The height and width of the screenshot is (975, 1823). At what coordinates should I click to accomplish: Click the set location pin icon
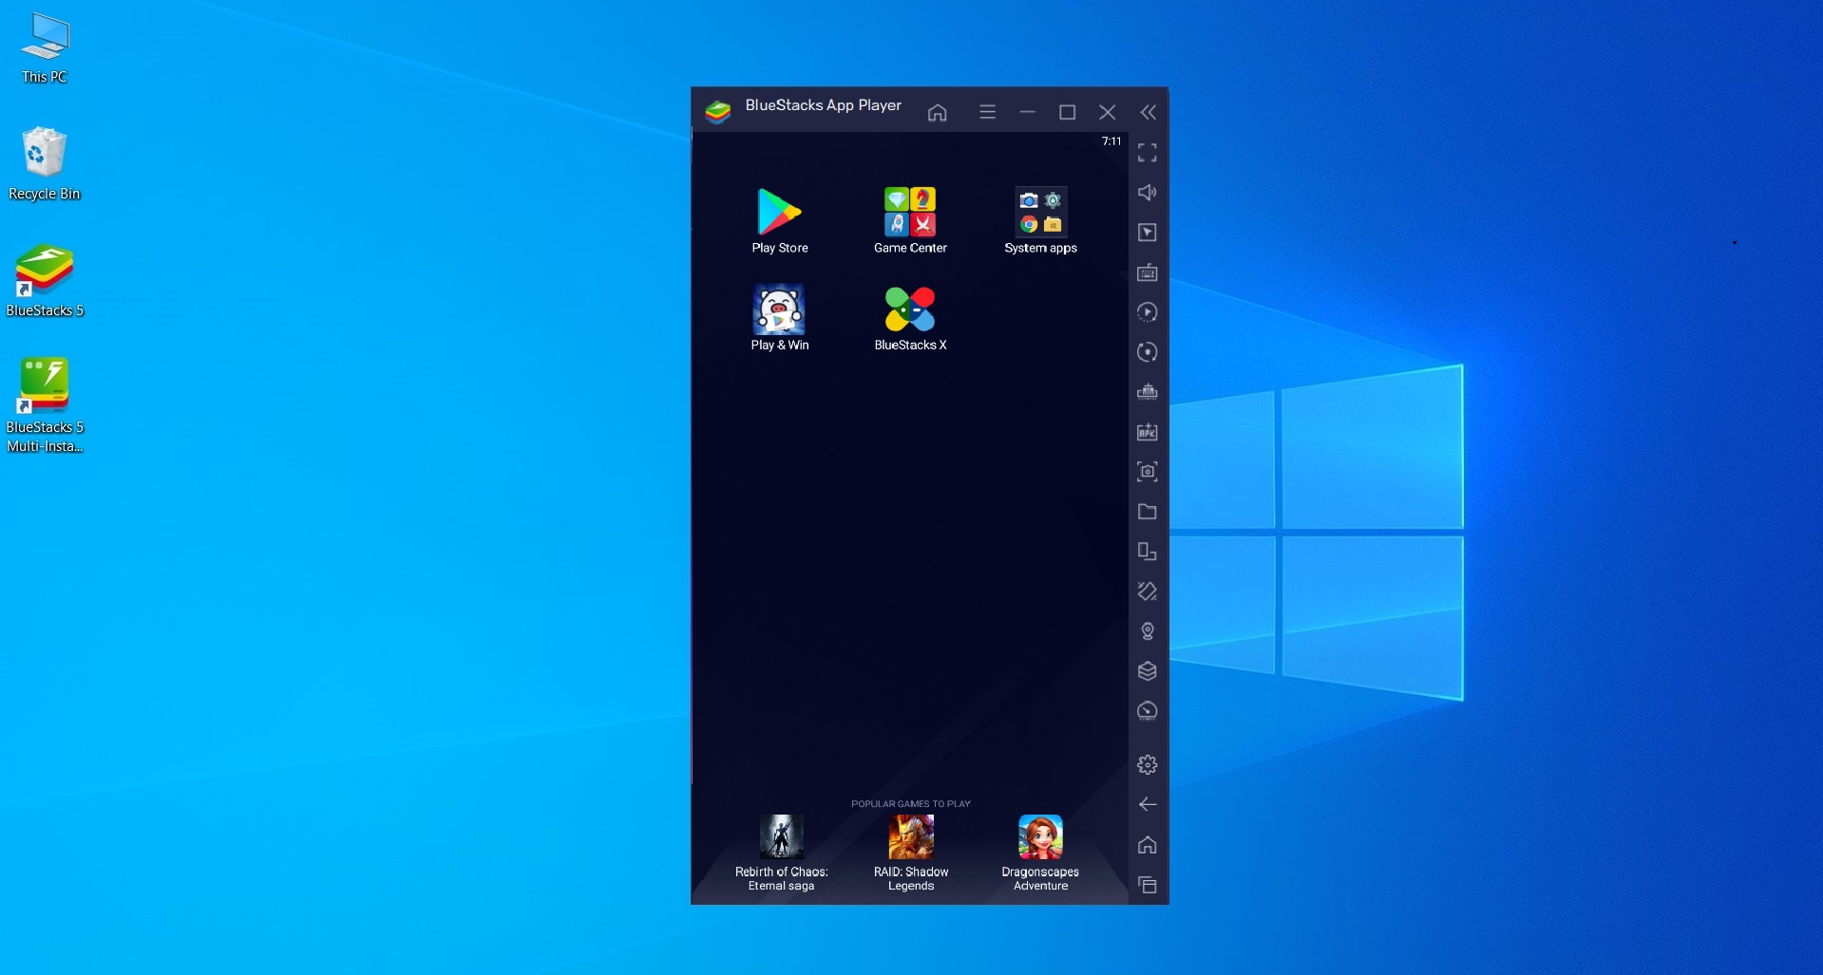click(1148, 631)
